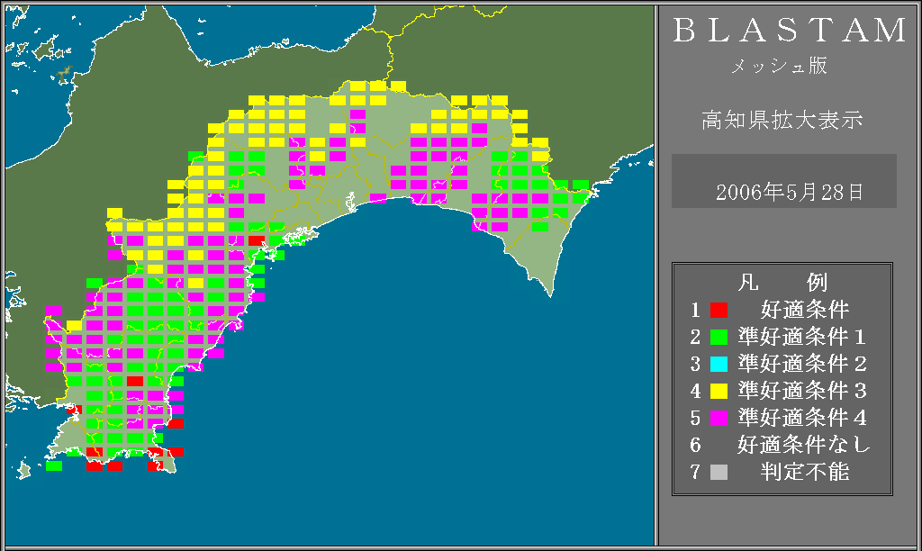Click the legend label 準好適条件4
Screen dimensions: 922x551
(802, 418)
